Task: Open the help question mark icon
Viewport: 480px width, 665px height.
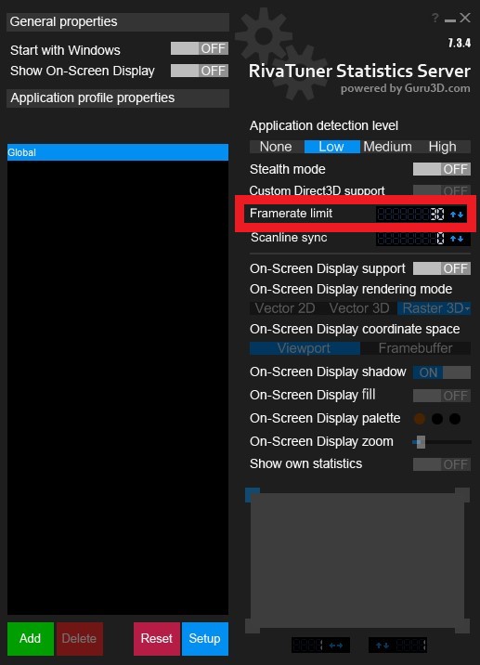Action: [x=435, y=19]
